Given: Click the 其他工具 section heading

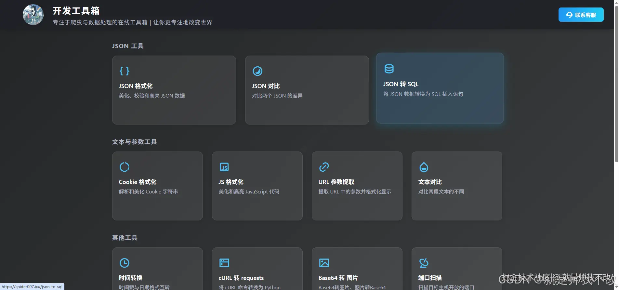Looking at the screenshot, I should tap(125, 238).
